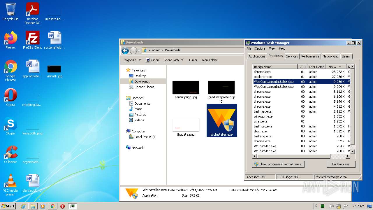The width and height of the screenshot is (373, 210).
Task: Click Computer node in navigation pane
Action: (x=138, y=131)
